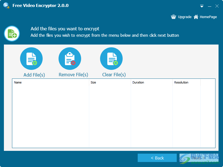Click the Upgrade link

click(x=185, y=17)
